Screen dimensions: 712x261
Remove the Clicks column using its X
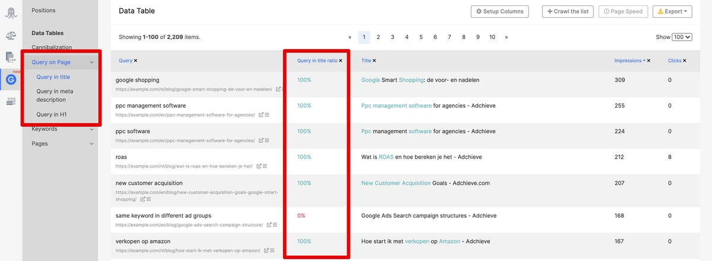684,60
